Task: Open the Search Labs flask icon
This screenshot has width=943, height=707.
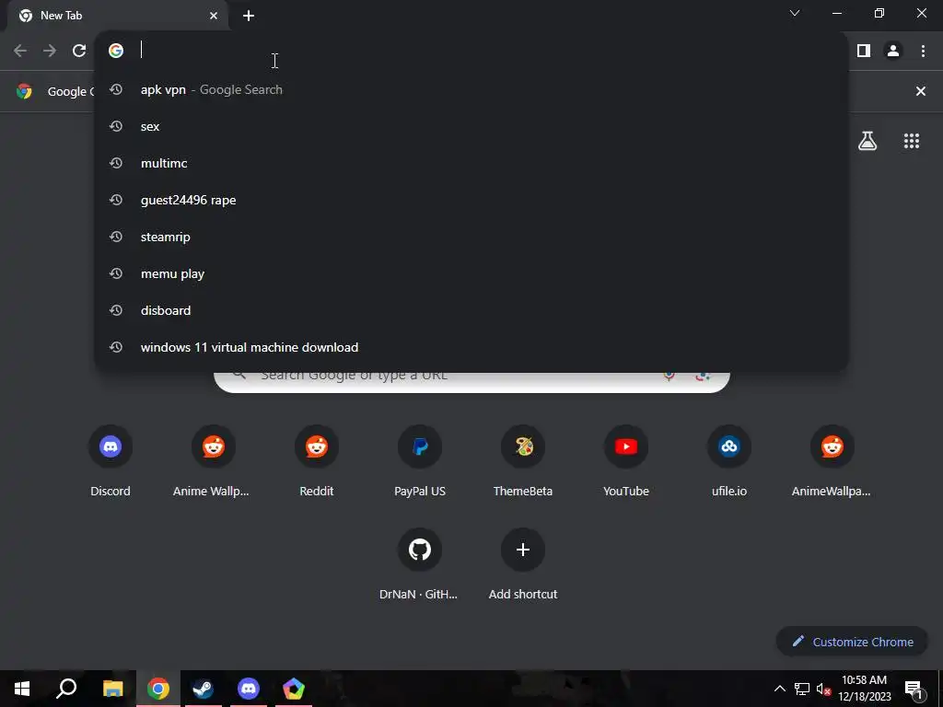Action: pos(867,141)
